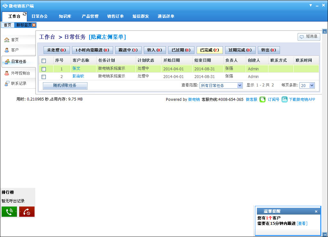Image resolution: width=328 pixels, height=237 pixels.
Task: Click the 跟进中 (3) filter button
Action: 128,50
